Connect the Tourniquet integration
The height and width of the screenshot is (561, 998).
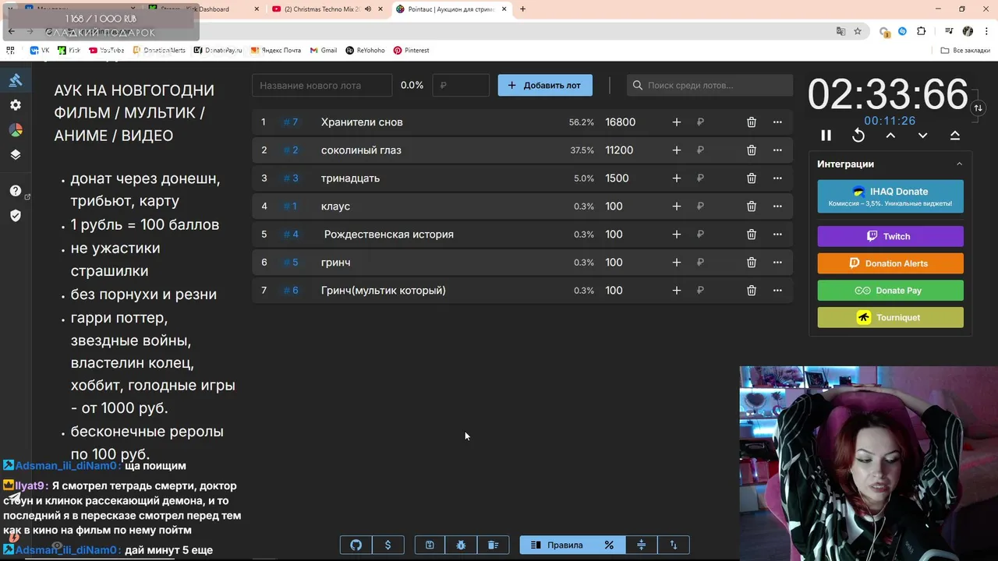tap(890, 317)
